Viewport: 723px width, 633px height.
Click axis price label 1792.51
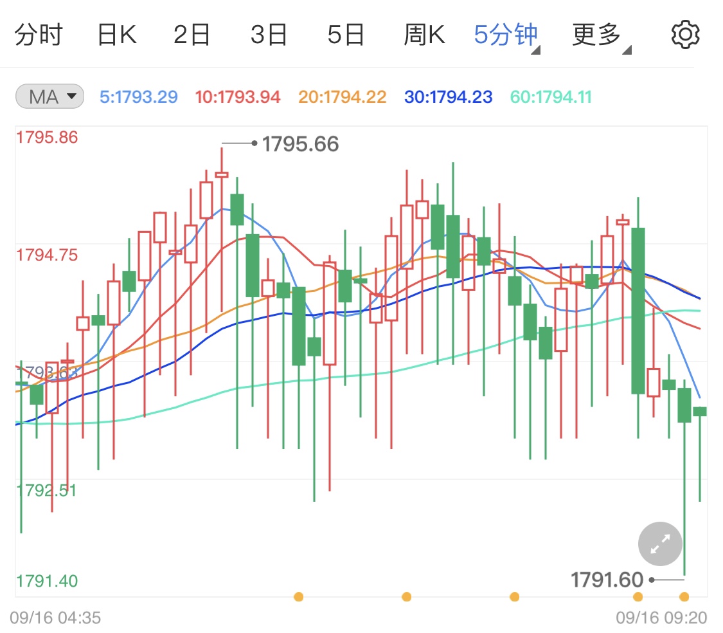click(x=47, y=490)
